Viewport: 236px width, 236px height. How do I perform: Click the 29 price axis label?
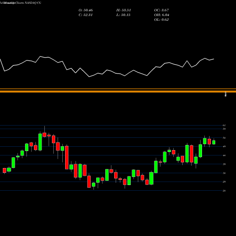coord(224,182)
